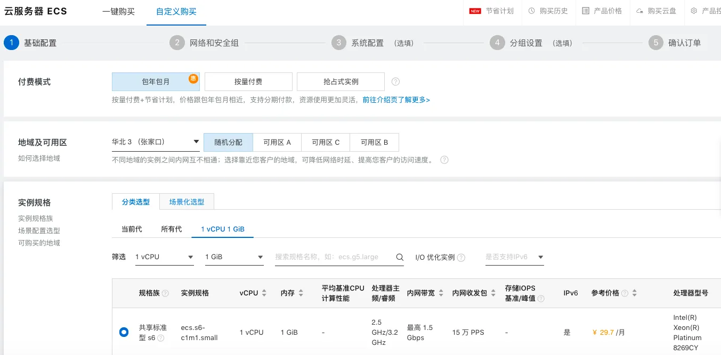Viewport: 721px width, 355px height.
Task: Open the 是否支持IPv6 dropdown
Action: pos(514,257)
